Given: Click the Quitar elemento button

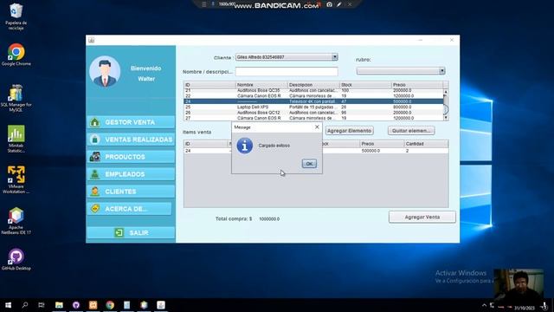Looking at the screenshot, I should [x=411, y=131].
